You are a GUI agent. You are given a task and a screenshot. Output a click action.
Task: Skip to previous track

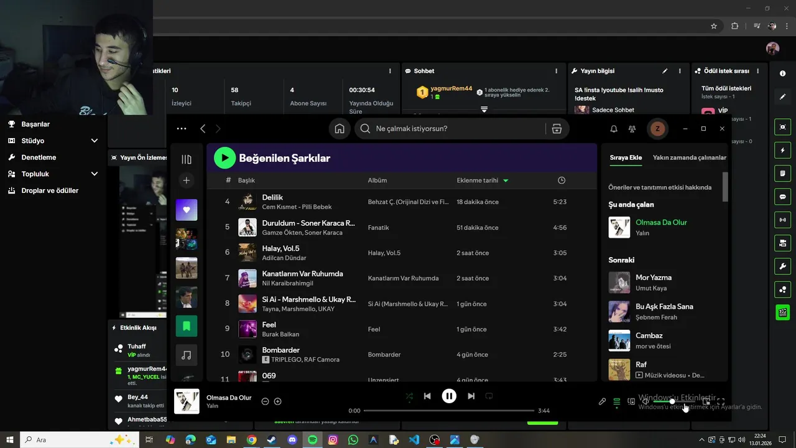click(427, 396)
